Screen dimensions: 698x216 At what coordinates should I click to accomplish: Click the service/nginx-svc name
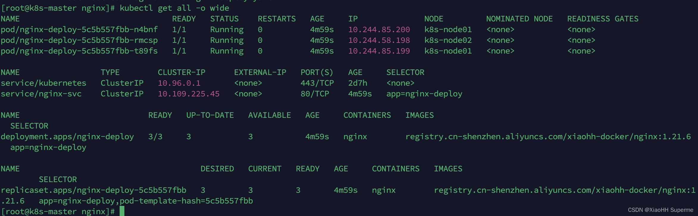pyautogui.click(x=41, y=94)
